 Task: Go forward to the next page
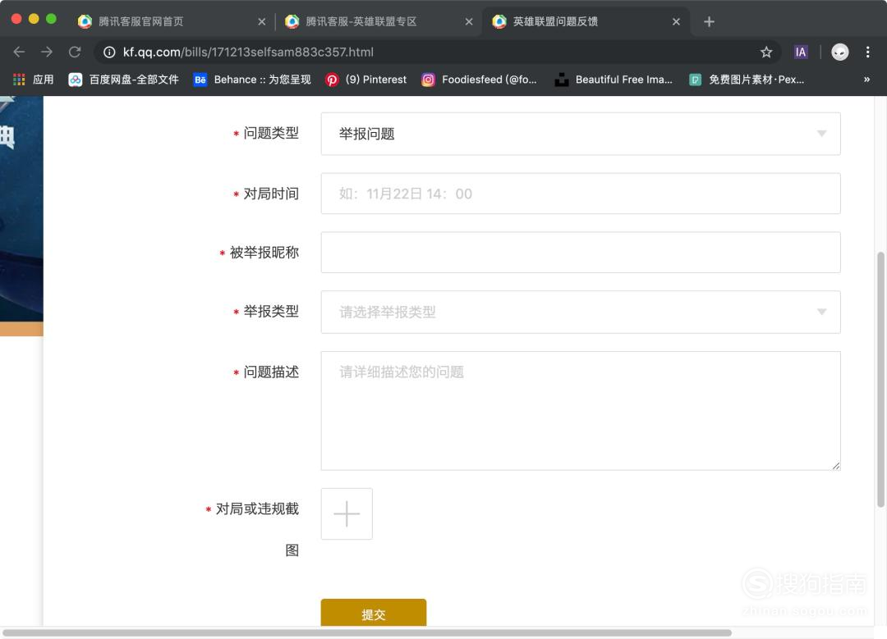47,52
